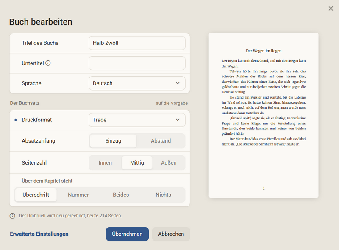The image size is (339, 250).
Task: Click the page number 1 in preview
Action: pos(264,188)
